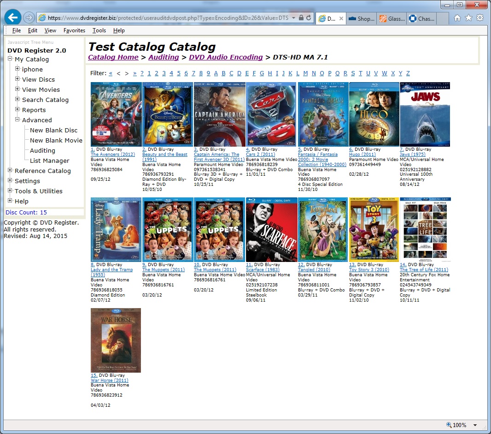Click the Beauty and the Beast cover

(x=168, y=114)
